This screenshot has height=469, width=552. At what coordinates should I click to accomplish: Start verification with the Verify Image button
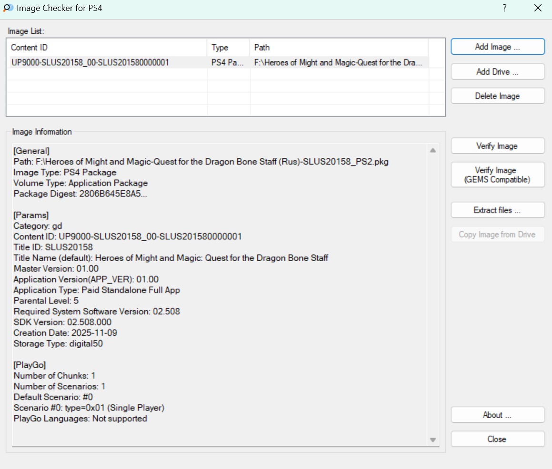[x=497, y=146]
